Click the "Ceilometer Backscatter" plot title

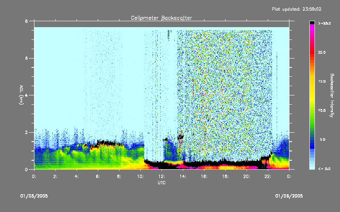coord(161,18)
